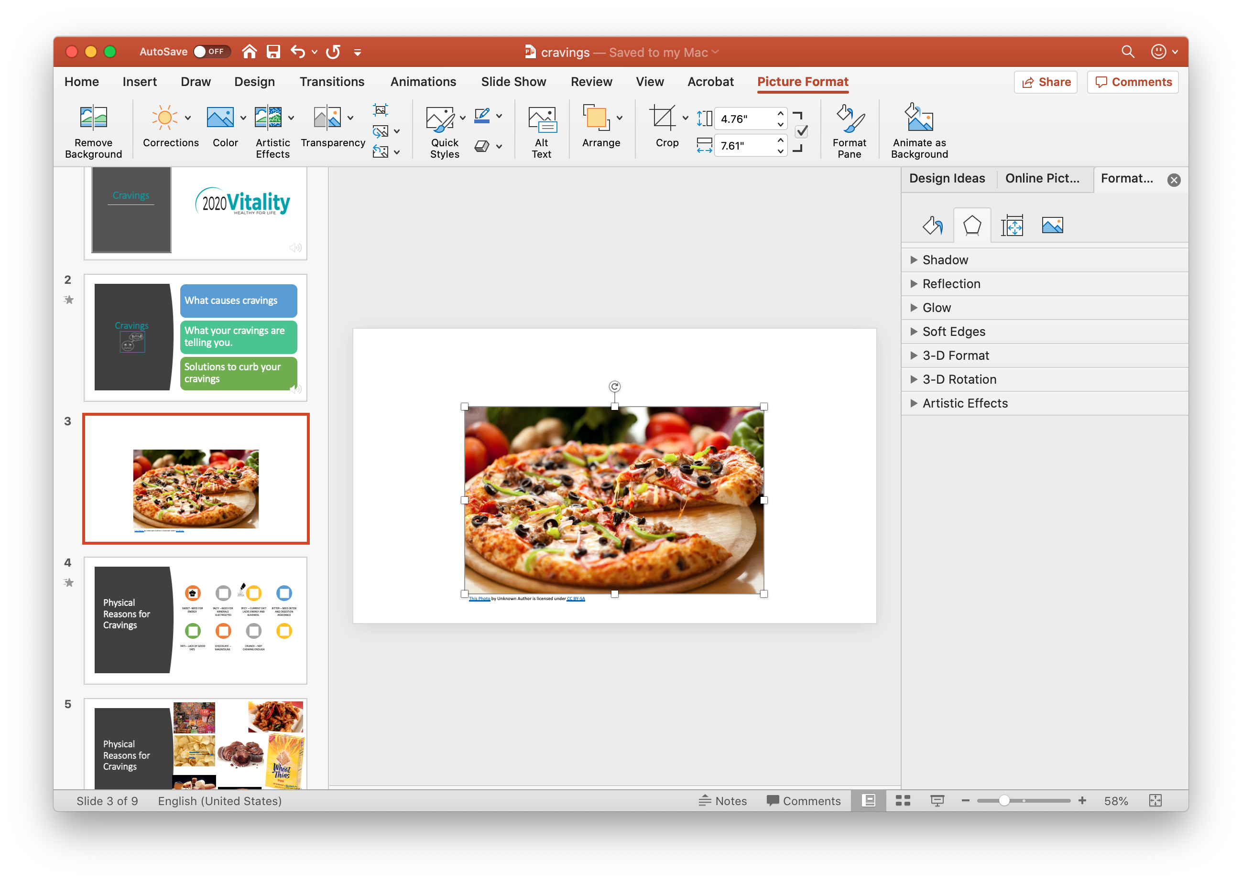The width and height of the screenshot is (1242, 882).
Task: Select slide 4 thumbnail
Action: click(x=196, y=620)
